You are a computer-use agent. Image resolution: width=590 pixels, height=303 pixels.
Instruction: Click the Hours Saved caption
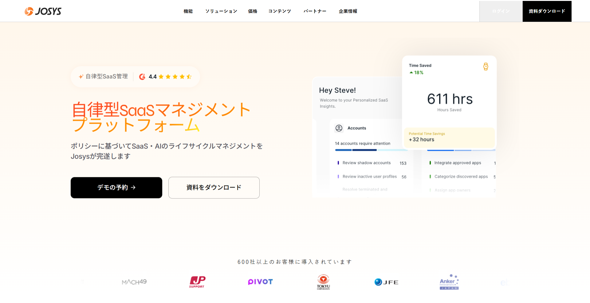point(449,110)
